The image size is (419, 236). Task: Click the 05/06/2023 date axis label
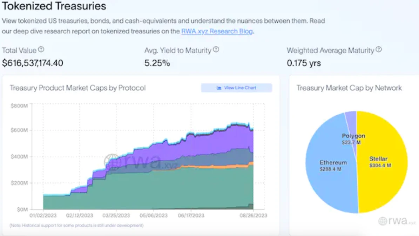(x=154, y=215)
